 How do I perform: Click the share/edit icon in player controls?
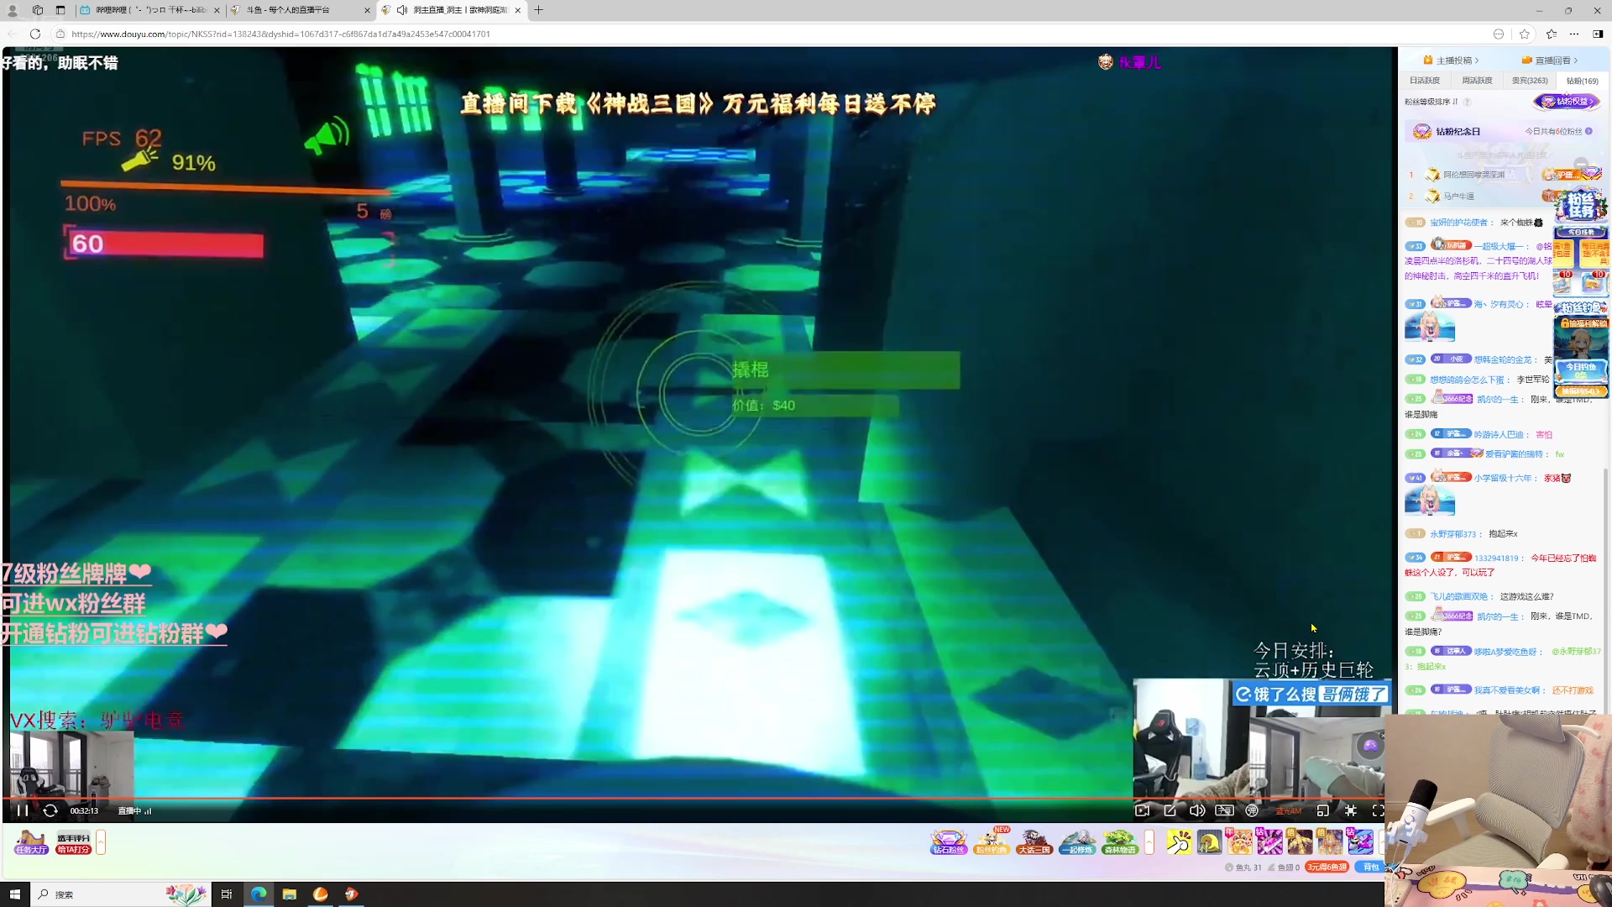(x=1170, y=810)
